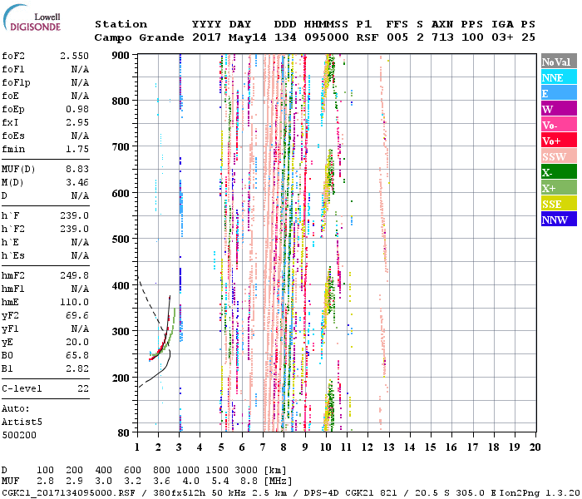Click the X+ light green legend entry
Image resolution: width=582 pixels, height=499 pixels.
(x=557, y=188)
